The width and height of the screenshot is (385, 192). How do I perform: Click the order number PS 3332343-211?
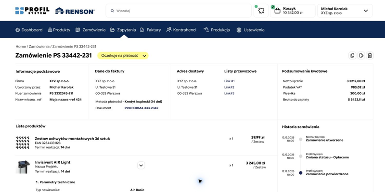click(62, 93)
